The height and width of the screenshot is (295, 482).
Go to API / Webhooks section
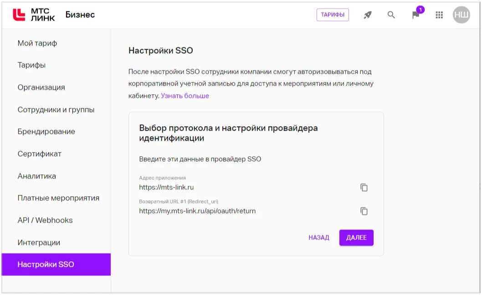46,220
